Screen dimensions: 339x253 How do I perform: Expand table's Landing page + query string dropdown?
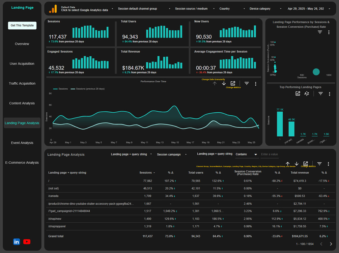pos(131,154)
